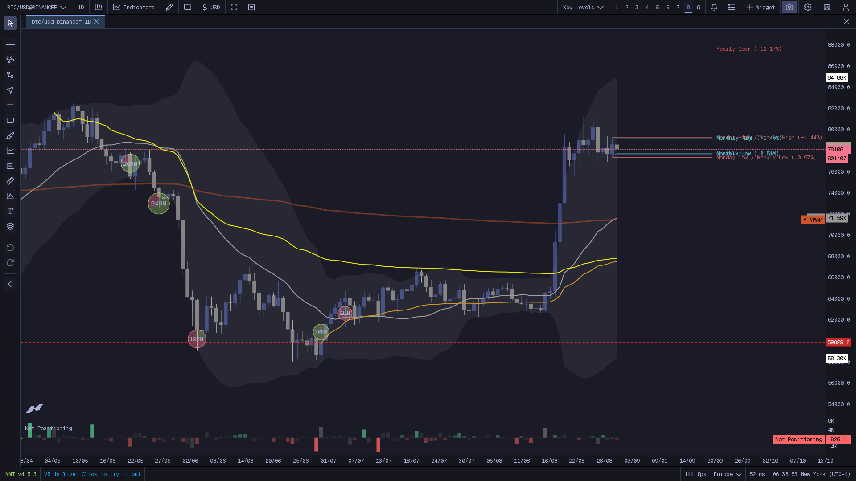
Task: Open the saved layouts folder
Action: pyautogui.click(x=188, y=7)
